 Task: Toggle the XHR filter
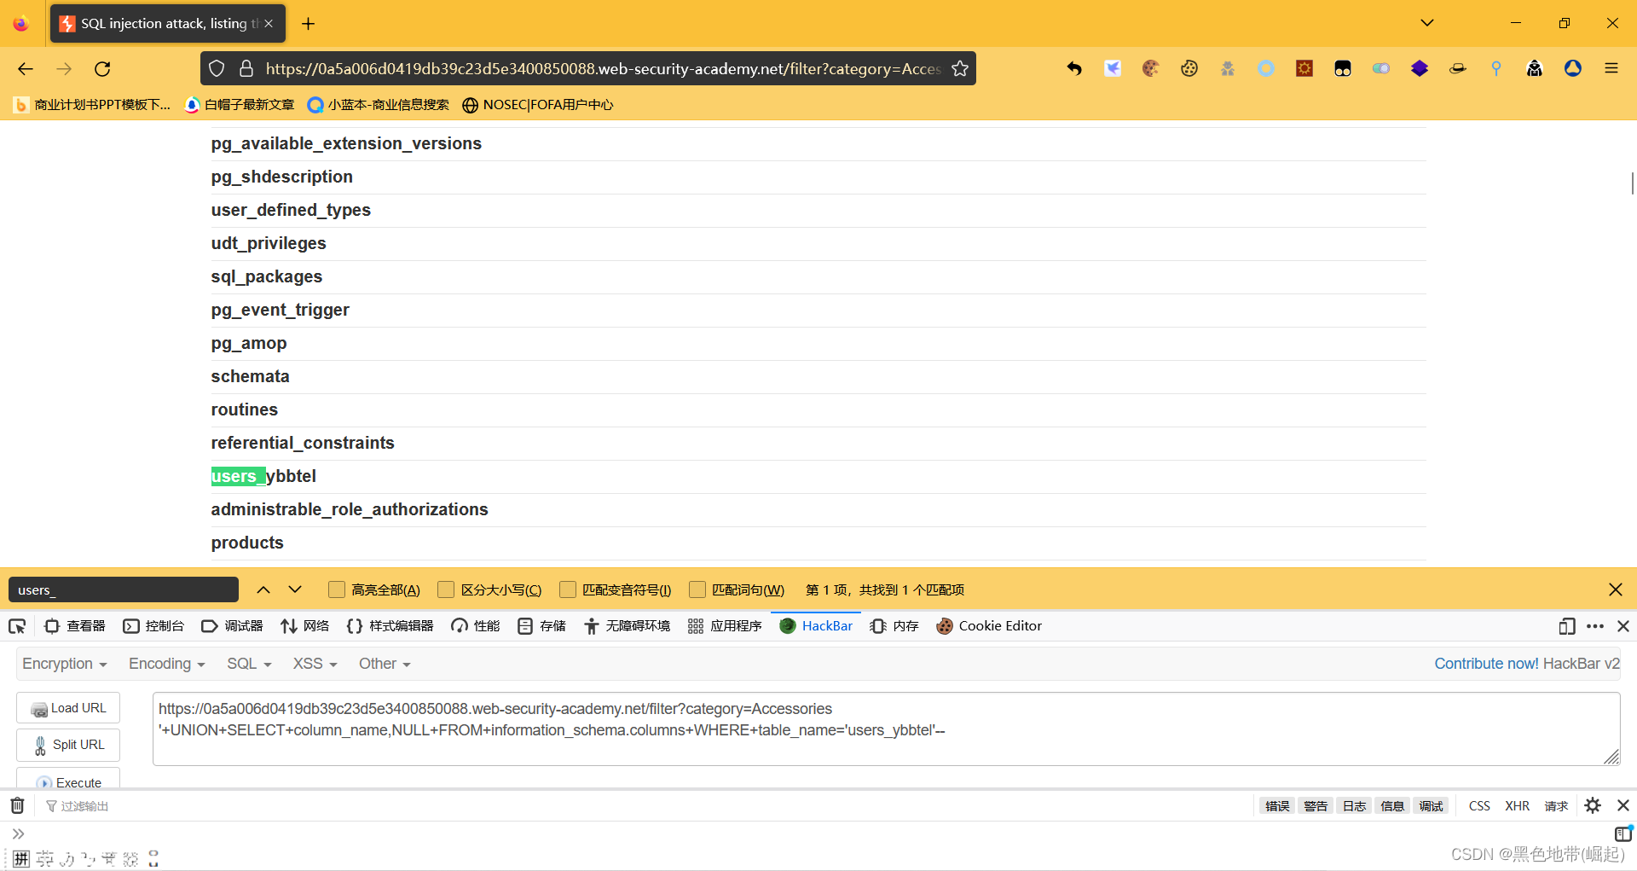coord(1517,806)
